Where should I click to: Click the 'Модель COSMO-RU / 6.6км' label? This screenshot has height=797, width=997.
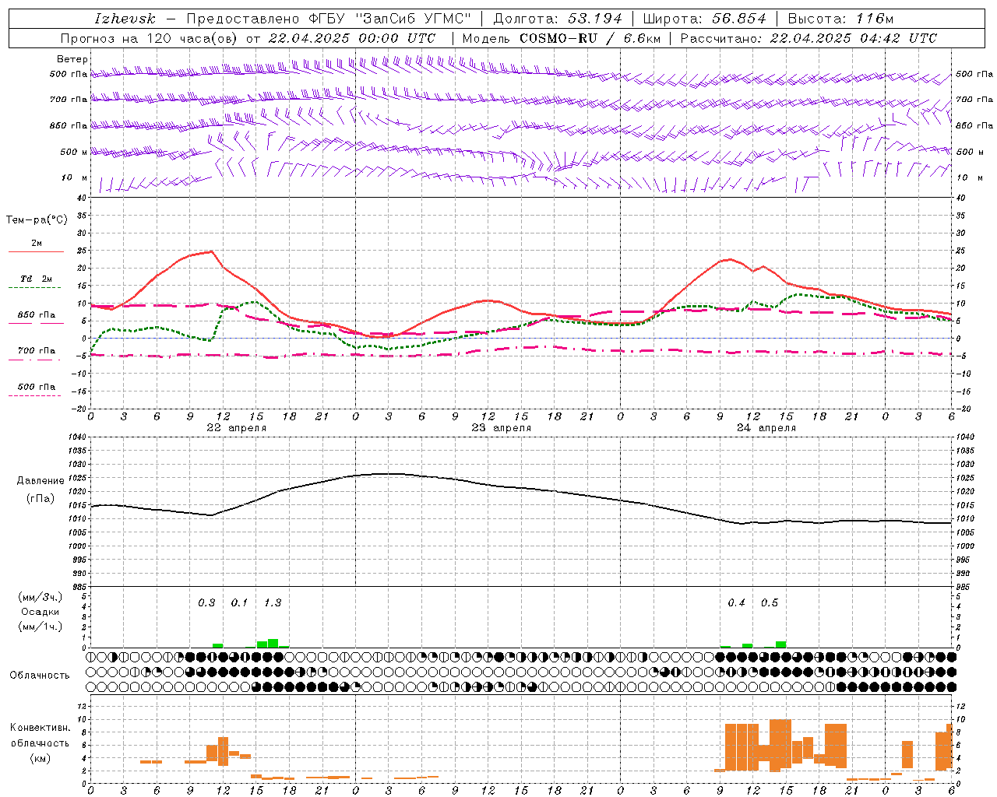[x=562, y=38]
